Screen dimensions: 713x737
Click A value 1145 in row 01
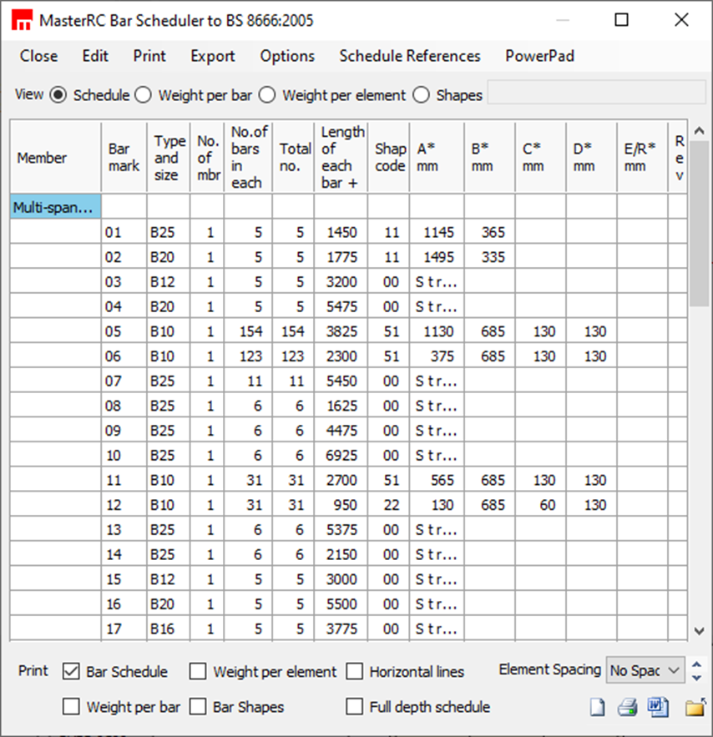(x=437, y=232)
